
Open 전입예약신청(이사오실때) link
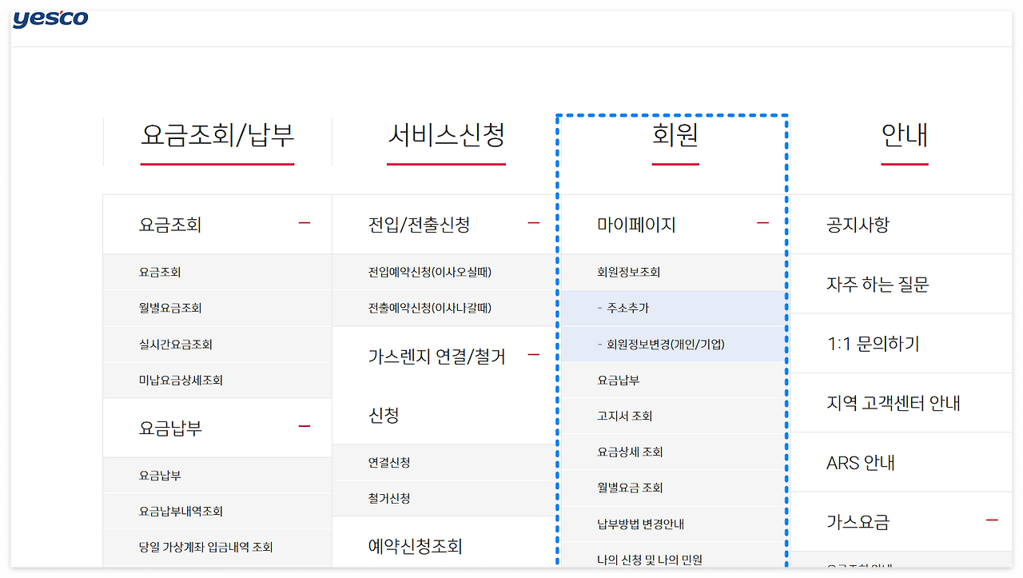point(430,272)
